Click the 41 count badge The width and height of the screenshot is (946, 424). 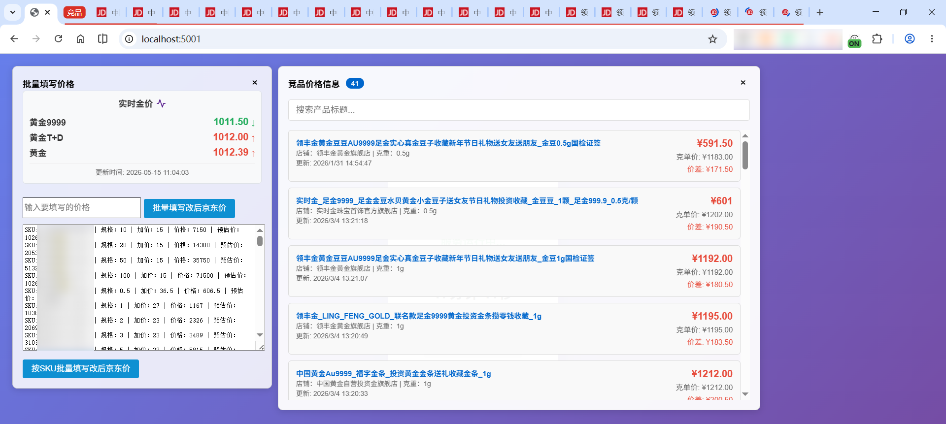[x=355, y=84]
